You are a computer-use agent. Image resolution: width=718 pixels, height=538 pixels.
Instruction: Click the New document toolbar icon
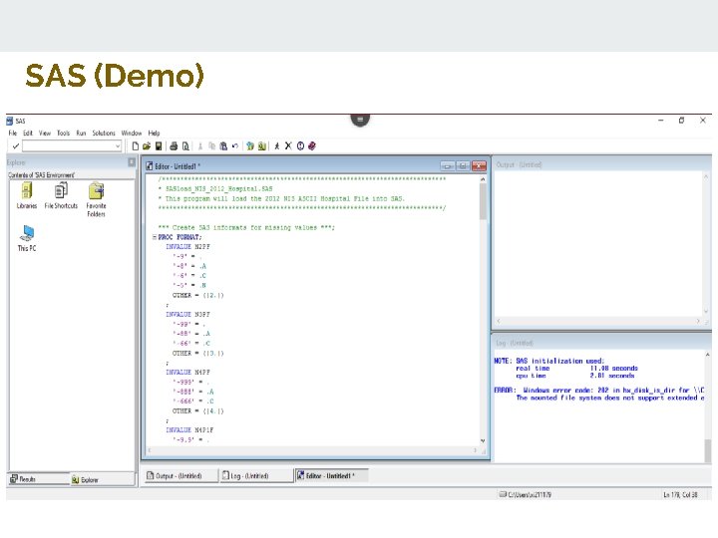point(135,146)
